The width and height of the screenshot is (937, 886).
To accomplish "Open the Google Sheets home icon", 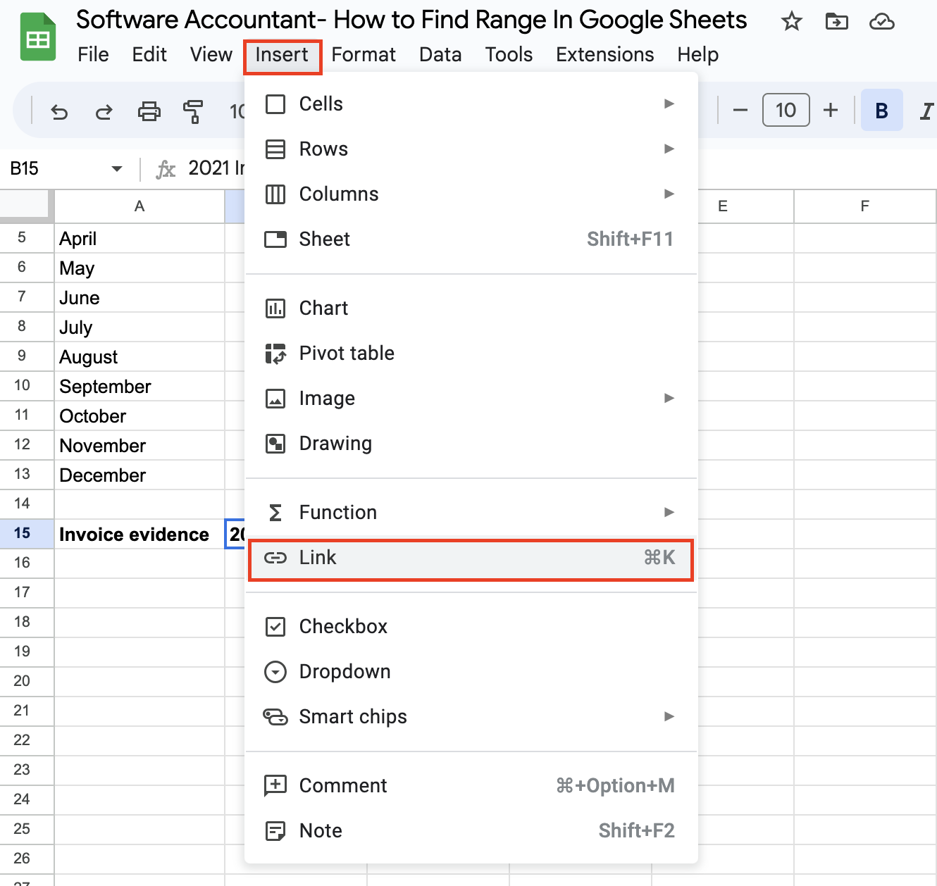I will [x=38, y=37].
